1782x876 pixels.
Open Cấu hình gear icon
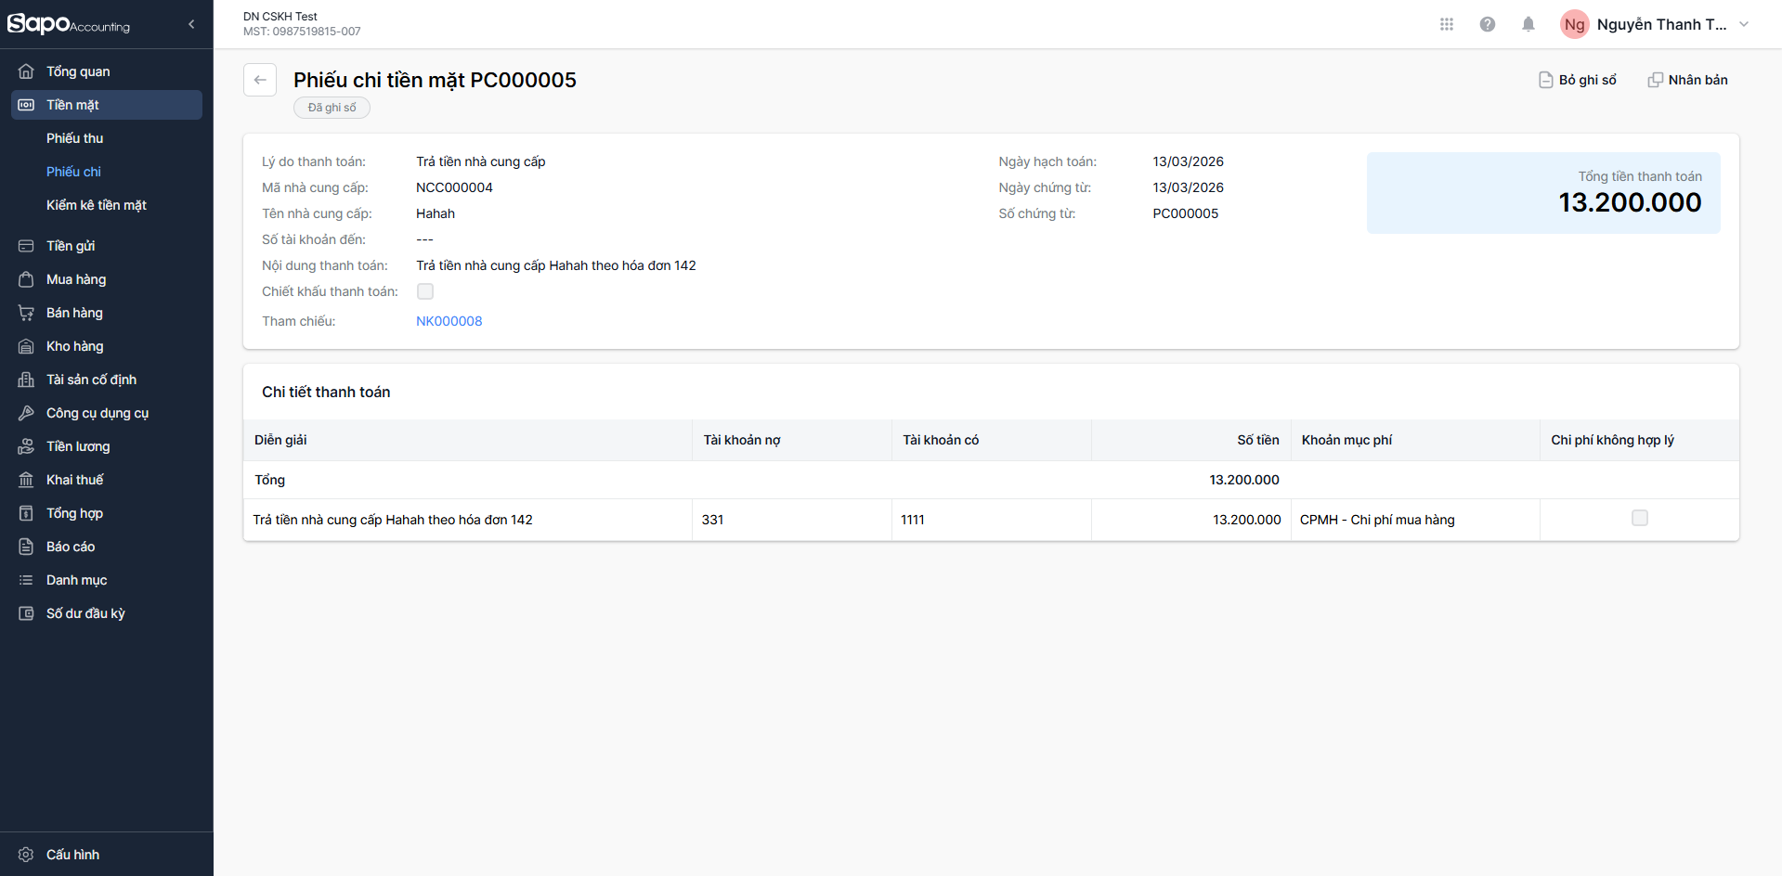pos(26,855)
